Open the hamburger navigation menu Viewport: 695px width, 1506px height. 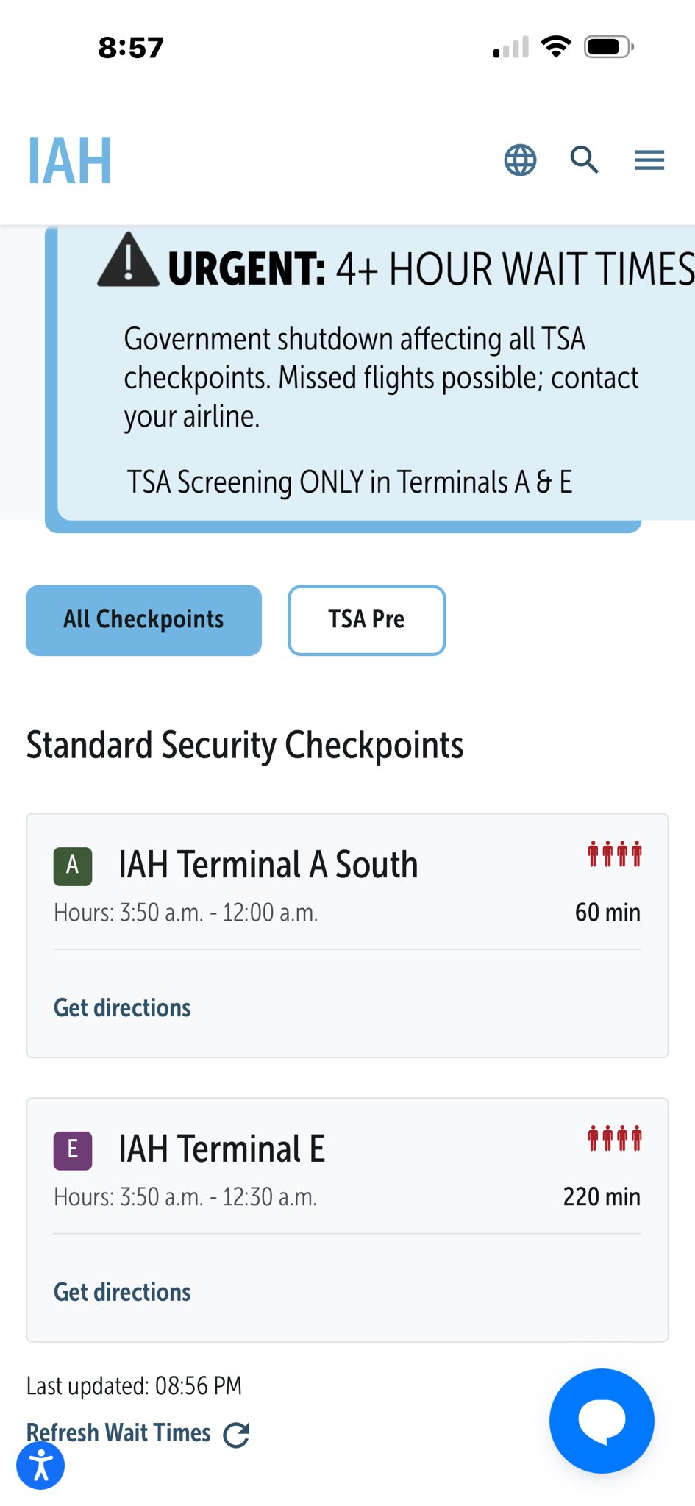click(649, 160)
